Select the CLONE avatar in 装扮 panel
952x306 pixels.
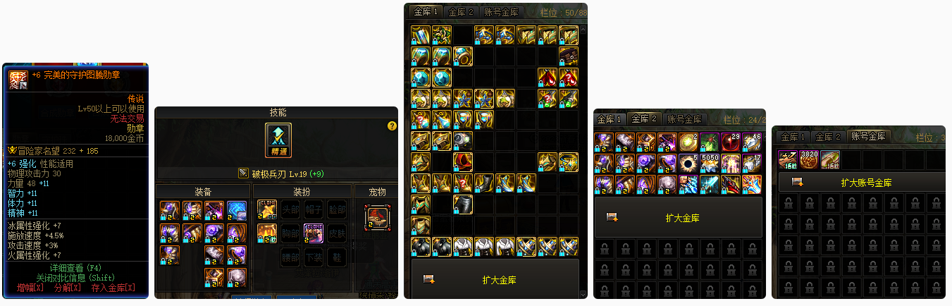click(314, 233)
